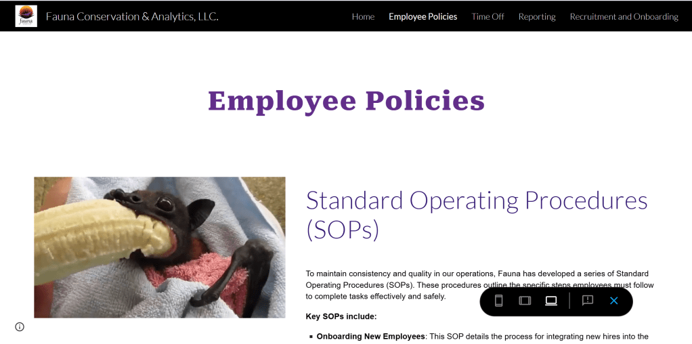Go to the Time Off page

(488, 16)
